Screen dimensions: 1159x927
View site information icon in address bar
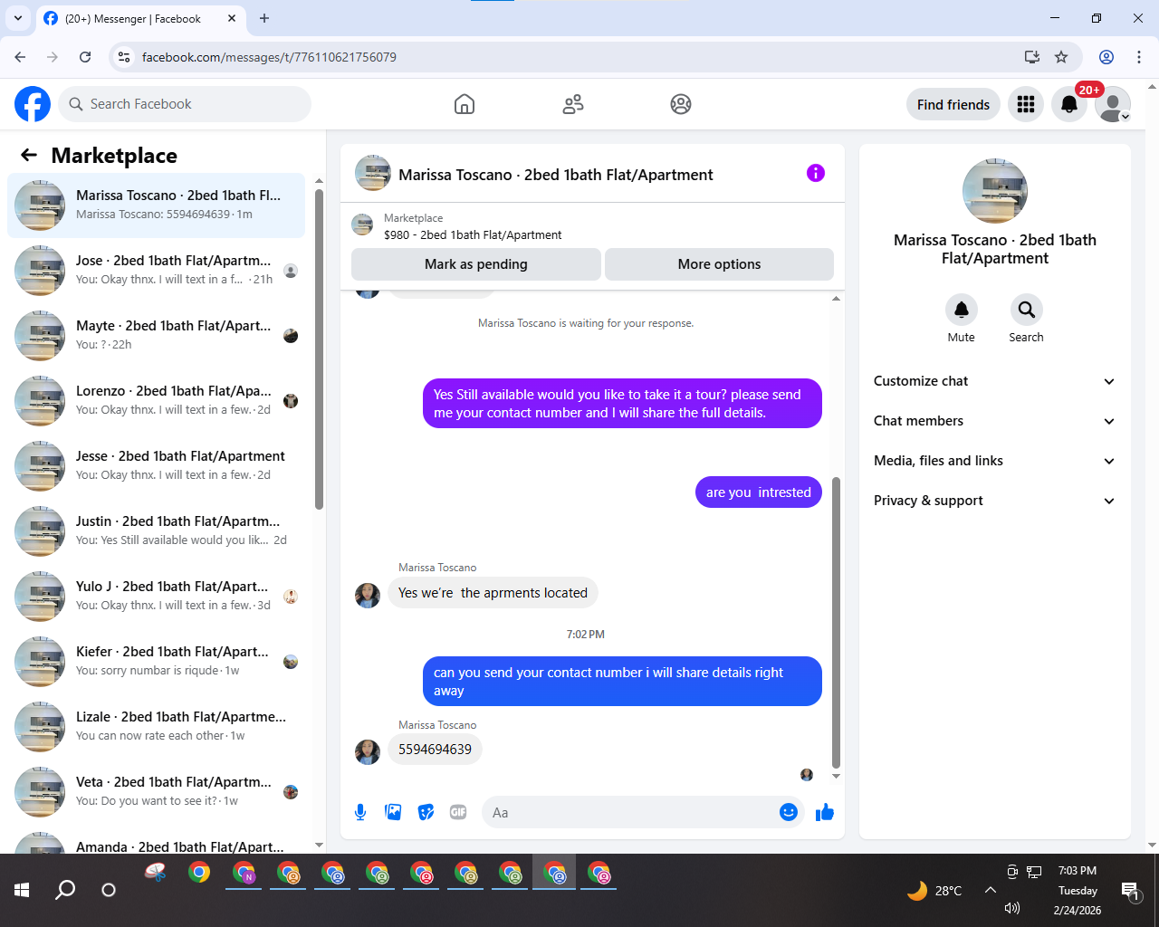click(x=124, y=57)
